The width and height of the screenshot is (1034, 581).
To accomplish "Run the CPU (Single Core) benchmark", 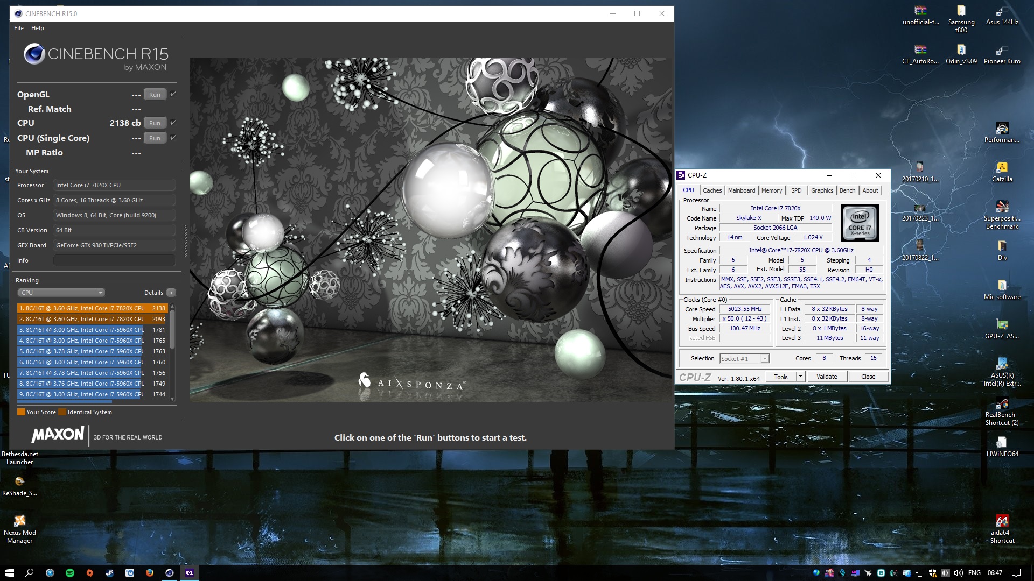I will [x=155, y=138].
